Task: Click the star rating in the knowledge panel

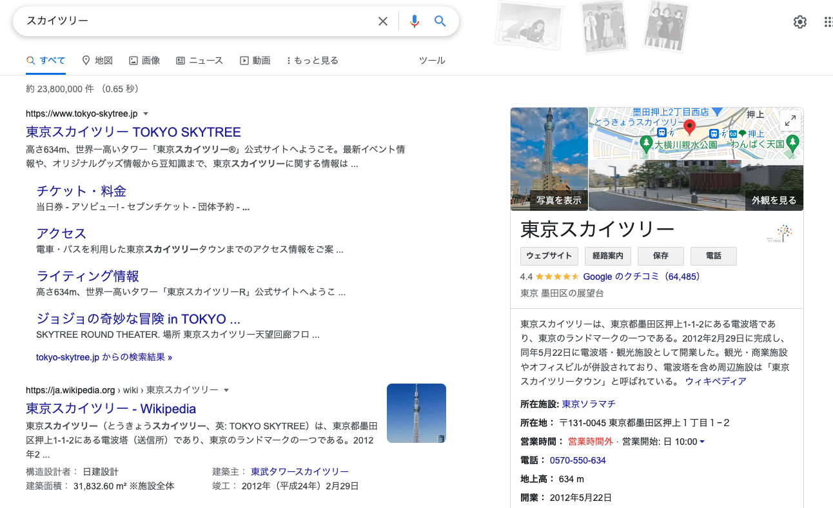Action: point(557,277)
